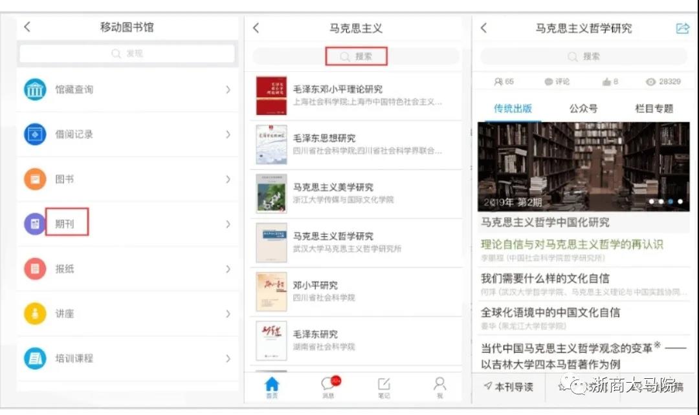The image size is (699, 415).
Task: Click the share icon beside 马克思主义哲学研究 title
Action: [x=682, y=28]
